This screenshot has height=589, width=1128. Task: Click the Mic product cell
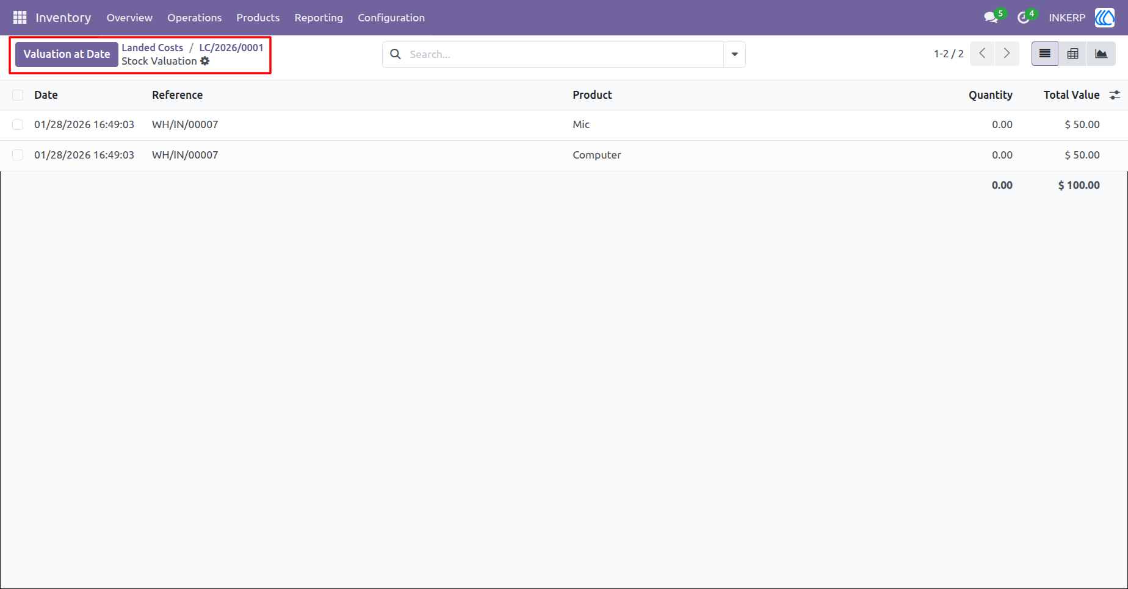[x=581, y=124]
